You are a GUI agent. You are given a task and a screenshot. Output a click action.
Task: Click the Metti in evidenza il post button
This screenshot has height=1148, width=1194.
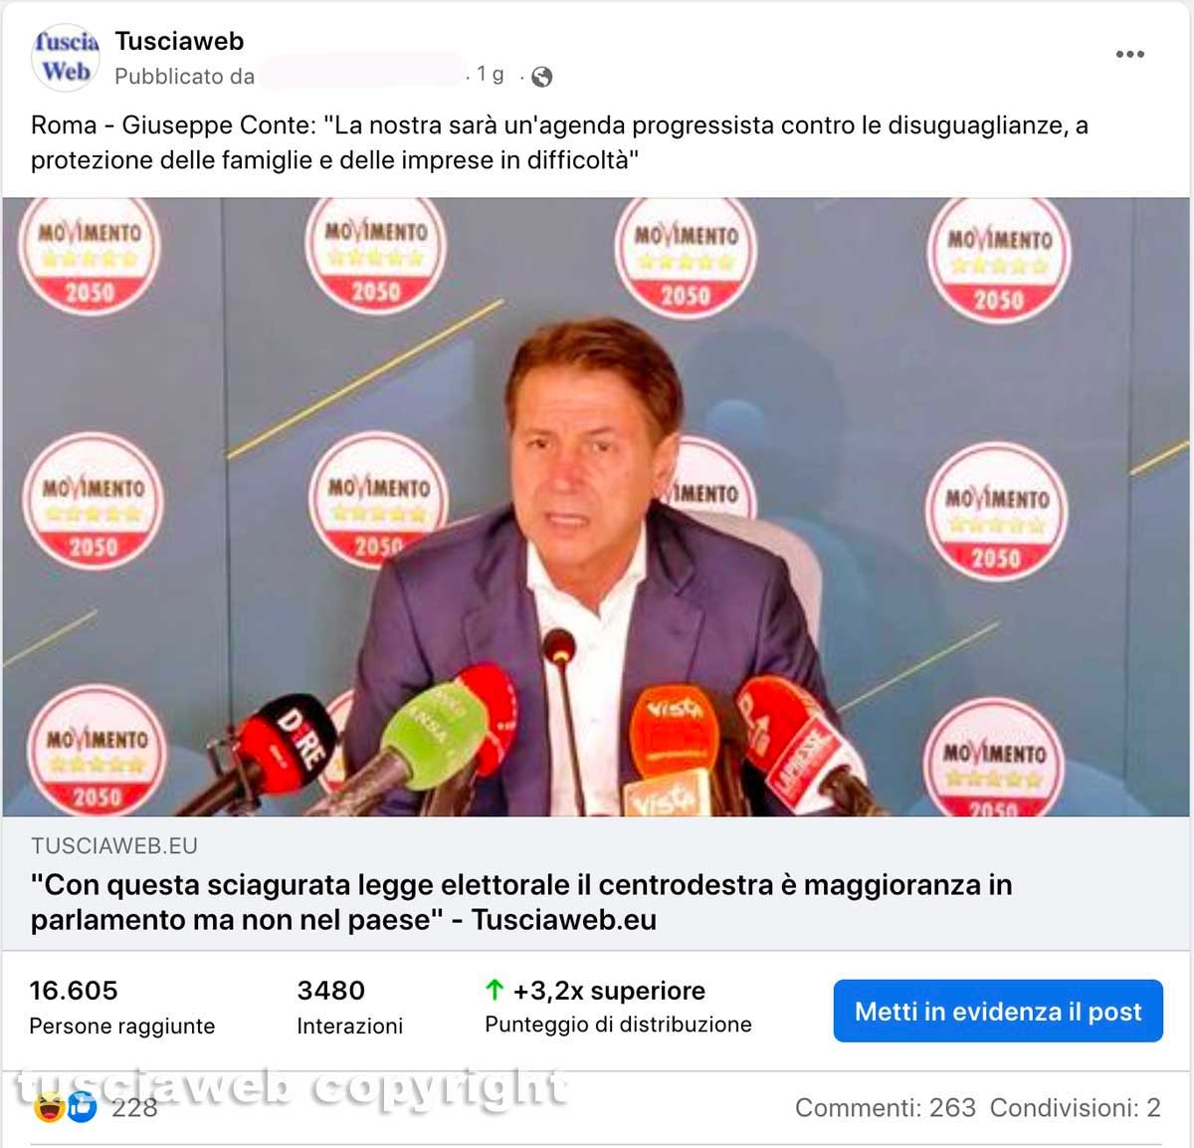[x=998, y=1011]
